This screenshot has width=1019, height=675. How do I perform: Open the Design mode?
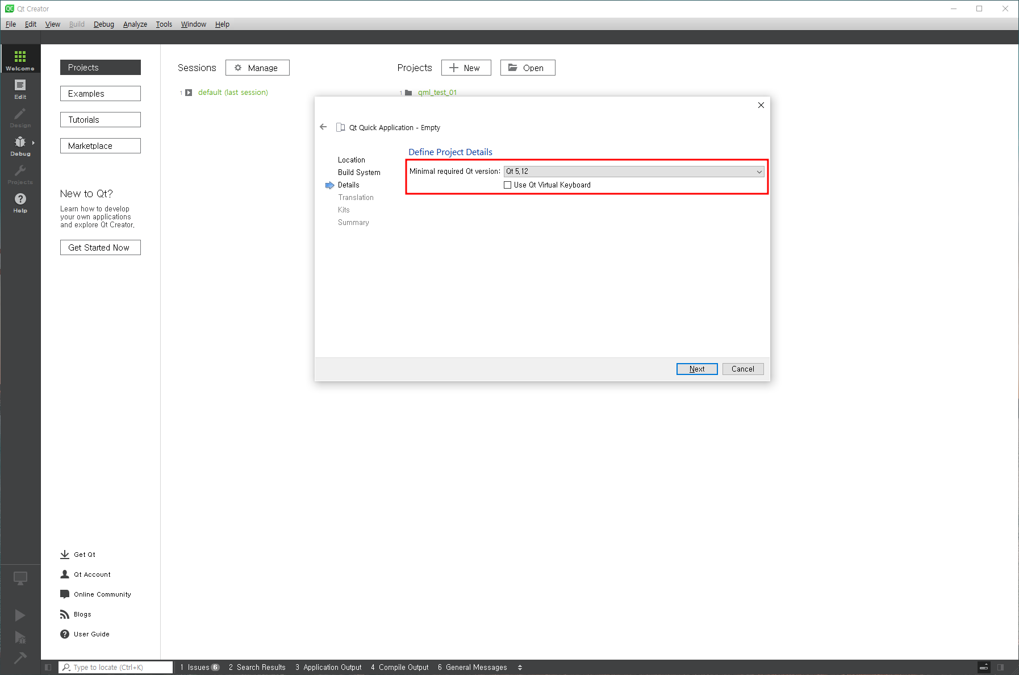coord(20,117)
